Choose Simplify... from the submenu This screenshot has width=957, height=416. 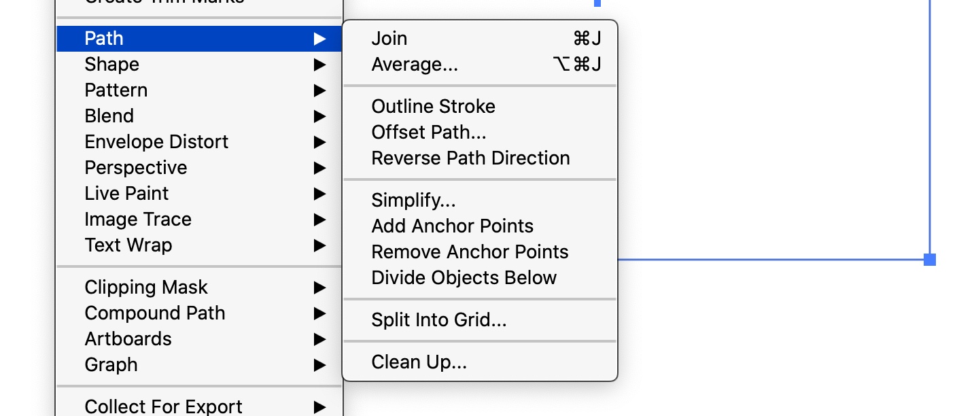(480, 201)
